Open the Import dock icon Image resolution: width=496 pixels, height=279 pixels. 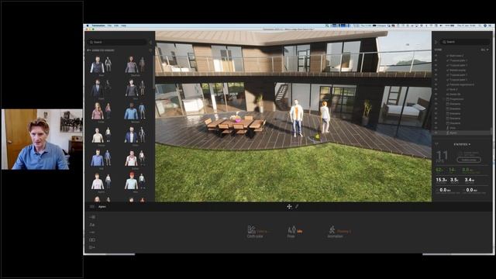point(92,217)
